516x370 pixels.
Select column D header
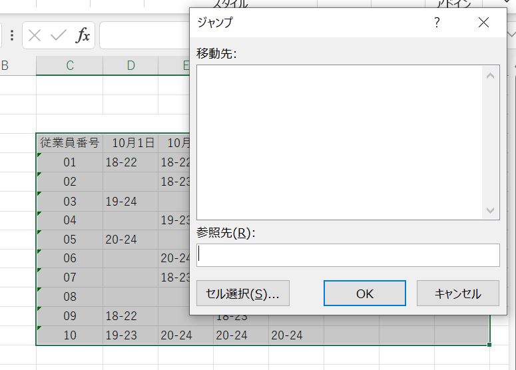point(130,65)
